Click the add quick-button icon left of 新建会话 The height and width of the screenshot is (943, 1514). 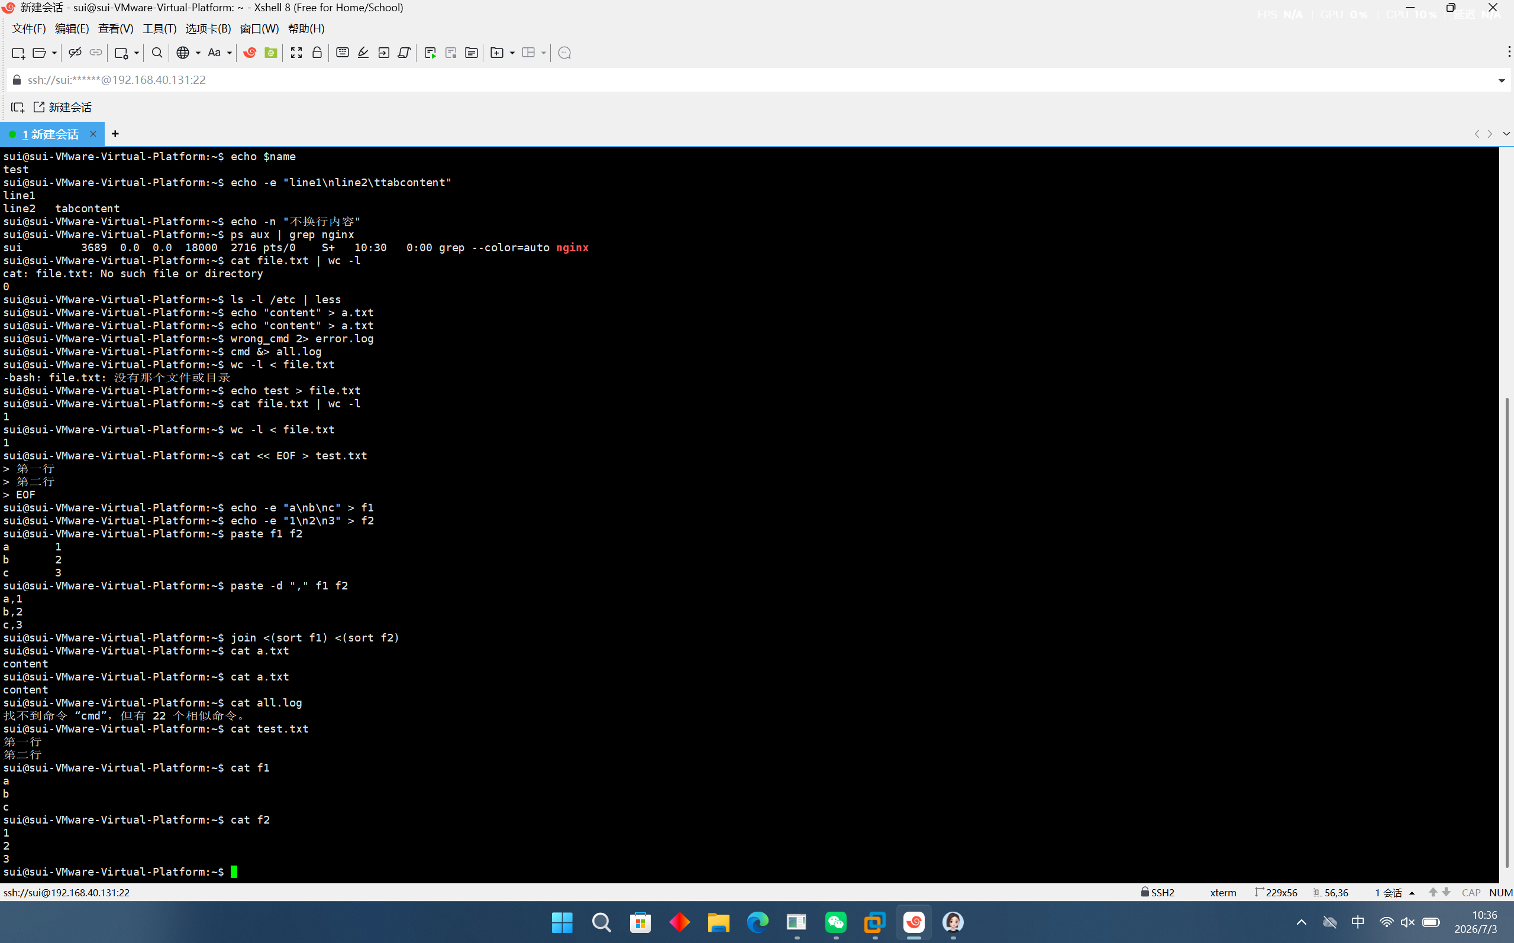tap(18, 107)
